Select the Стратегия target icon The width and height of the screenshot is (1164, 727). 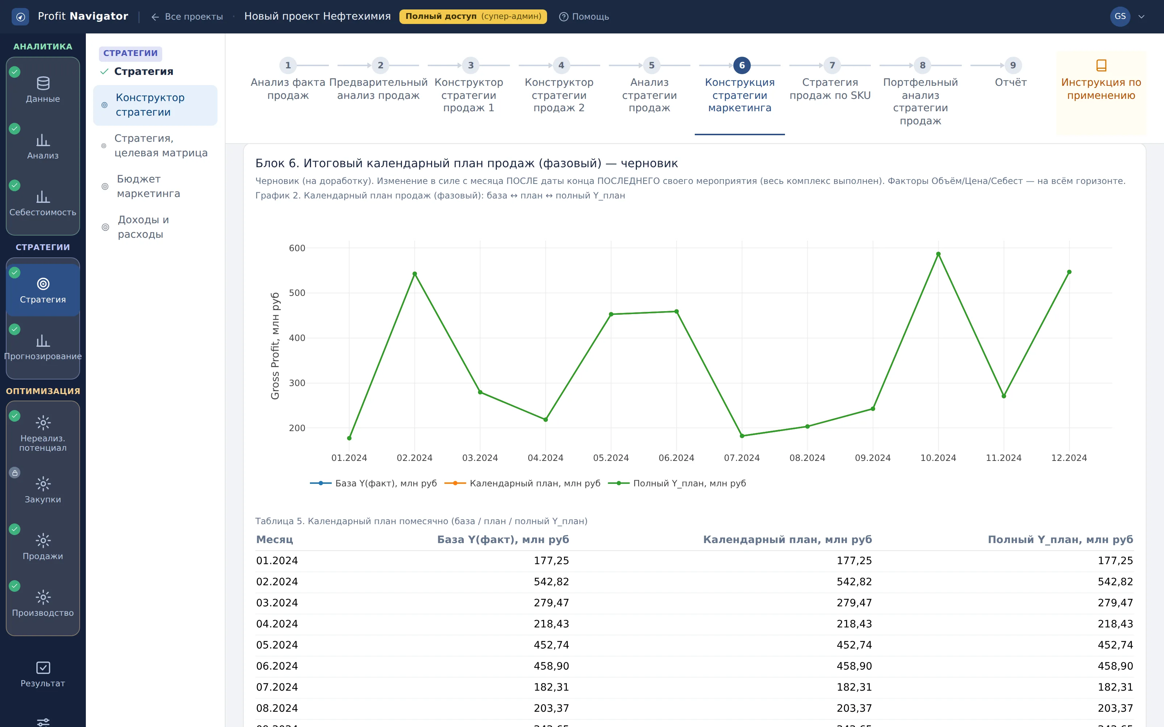(43, 284)
